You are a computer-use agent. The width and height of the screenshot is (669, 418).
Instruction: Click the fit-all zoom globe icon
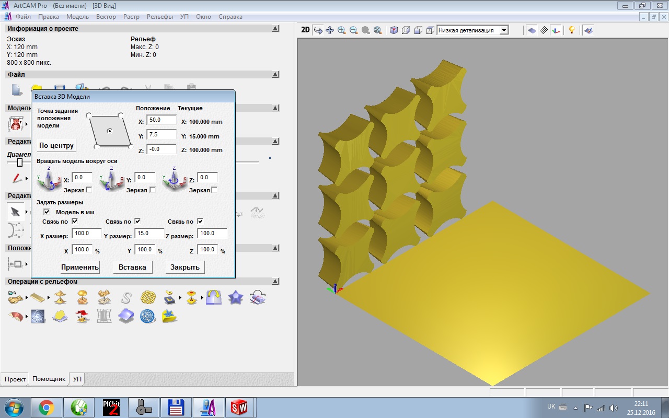point(378,30)
